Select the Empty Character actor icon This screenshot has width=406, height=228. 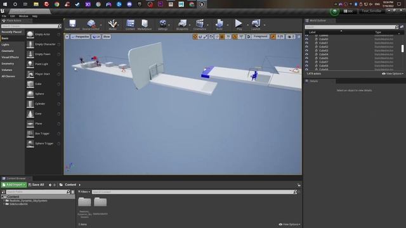30,44
